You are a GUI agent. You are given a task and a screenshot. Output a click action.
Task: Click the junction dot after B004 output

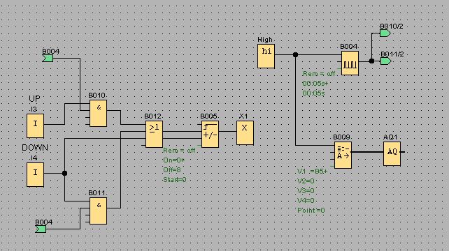pos(371,61)
